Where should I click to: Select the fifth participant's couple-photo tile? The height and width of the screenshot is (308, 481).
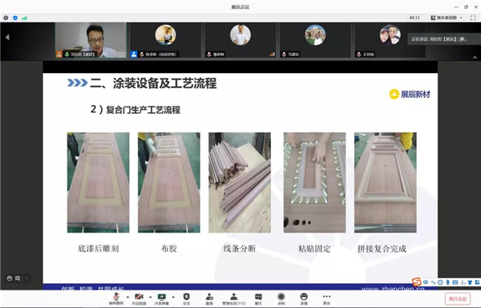coord(390,40)
